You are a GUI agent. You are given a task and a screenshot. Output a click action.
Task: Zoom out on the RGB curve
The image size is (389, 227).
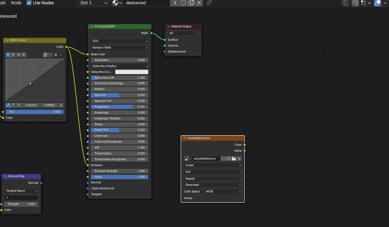51,55
